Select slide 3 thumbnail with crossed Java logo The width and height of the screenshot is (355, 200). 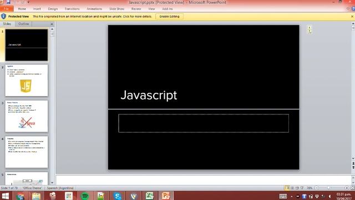pyautogui.click(x=27, y=116)
